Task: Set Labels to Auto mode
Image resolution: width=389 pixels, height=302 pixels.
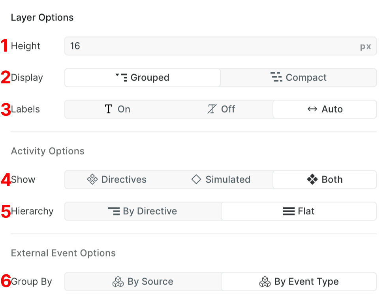Action: (x=324, y=109)
